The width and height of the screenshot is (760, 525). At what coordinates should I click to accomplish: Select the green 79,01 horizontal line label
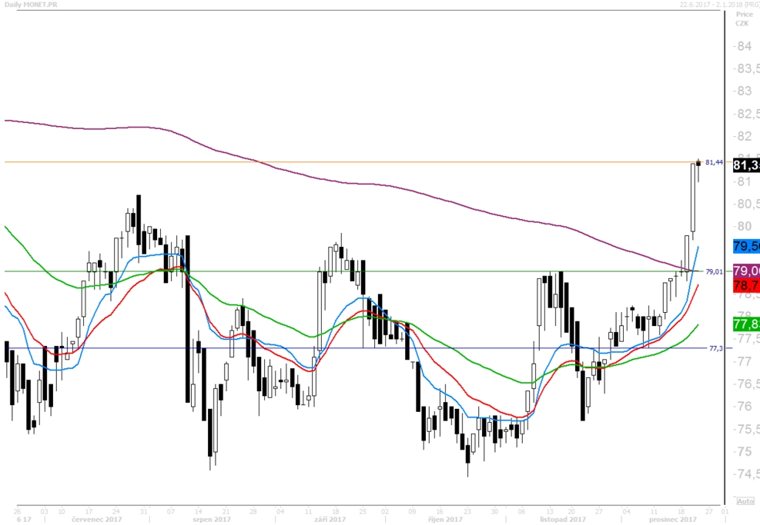click(x=714, y=272)
